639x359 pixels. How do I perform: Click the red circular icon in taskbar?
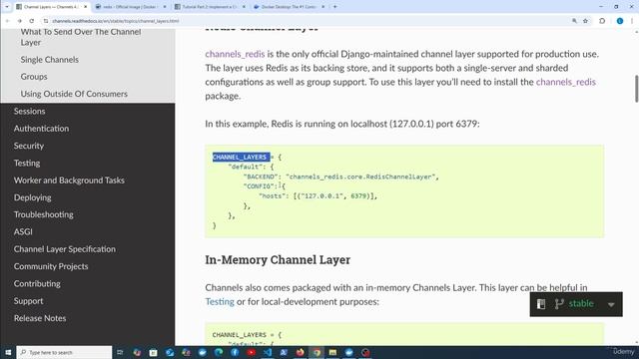pos(365,352)
